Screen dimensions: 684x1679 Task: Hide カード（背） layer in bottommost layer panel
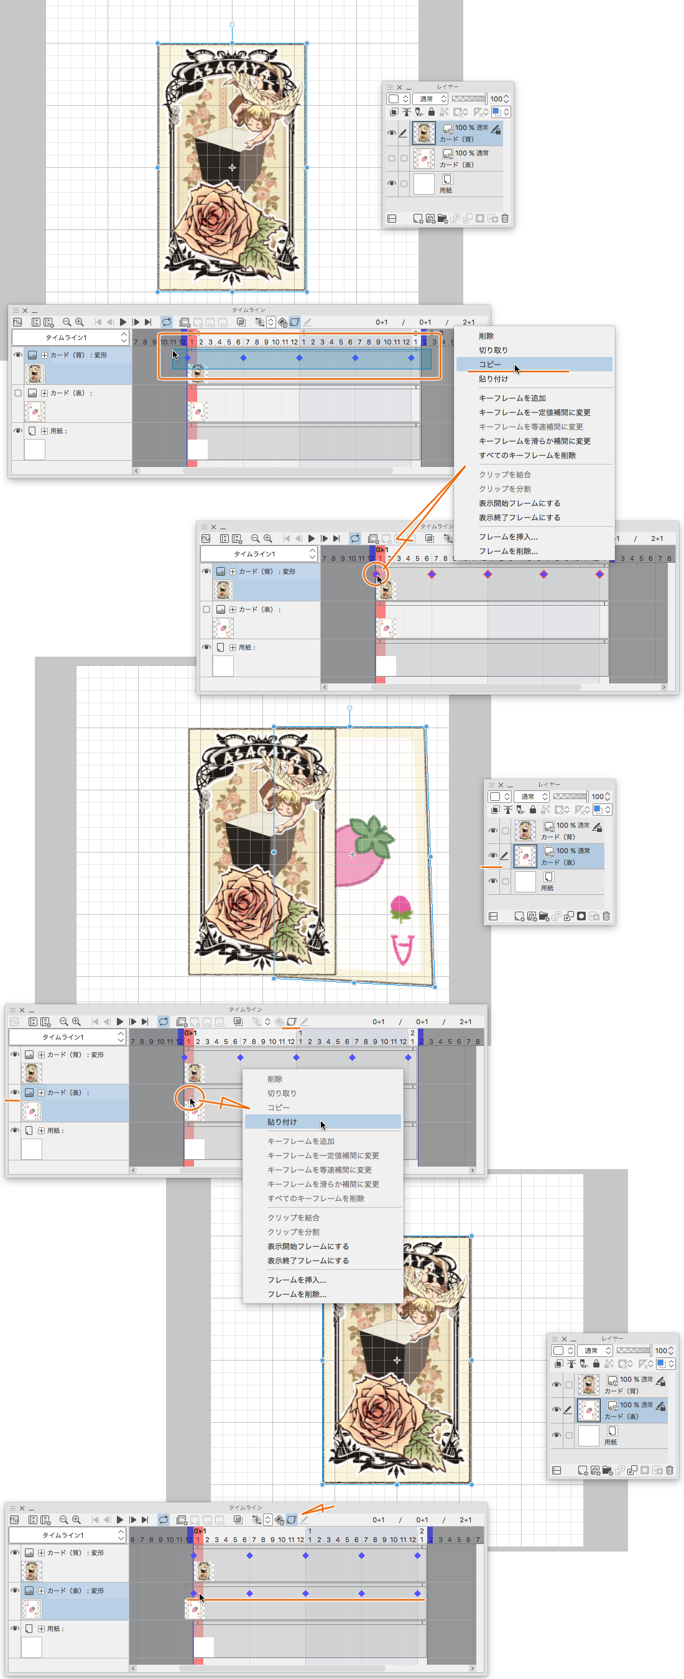556,1384
